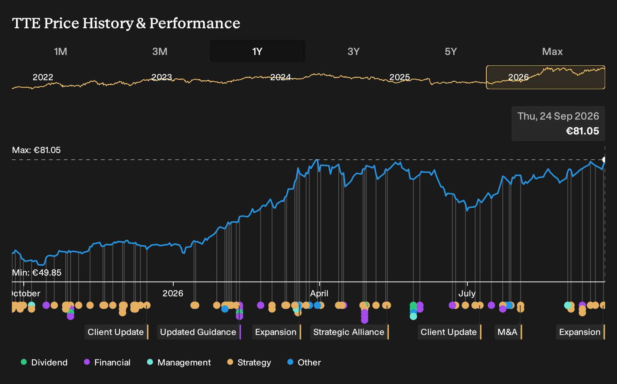The width and height of the screenshot is (617, 384).
Task: Toggle the Financial legend filter
Action: [x=107, y=362]
